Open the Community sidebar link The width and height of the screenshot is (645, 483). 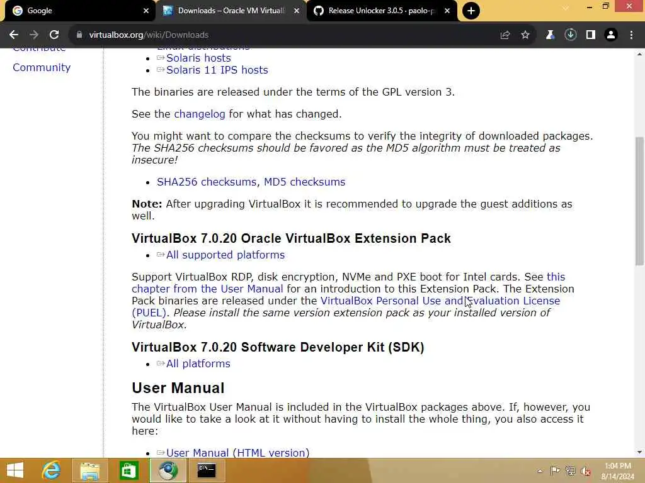tap(42, 67)
